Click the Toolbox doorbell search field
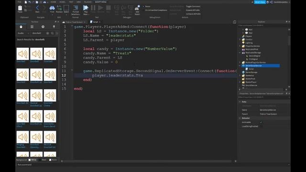Viewport: 306px width, 172px height. coord(38,33)
